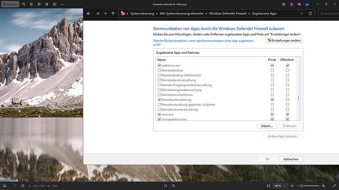Open the Microsoft Designer icon in the title bar
Screen dimensions: 339x190
click(x=292, y=4)
